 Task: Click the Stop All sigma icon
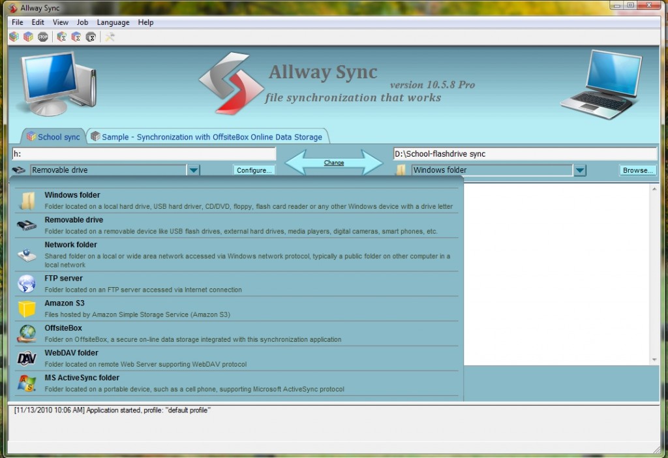[91, 37]
